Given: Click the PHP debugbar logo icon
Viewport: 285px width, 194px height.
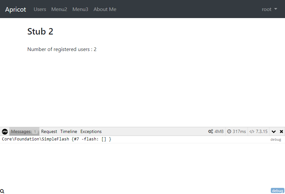Looking at the screenshot, I should point(5,131).
